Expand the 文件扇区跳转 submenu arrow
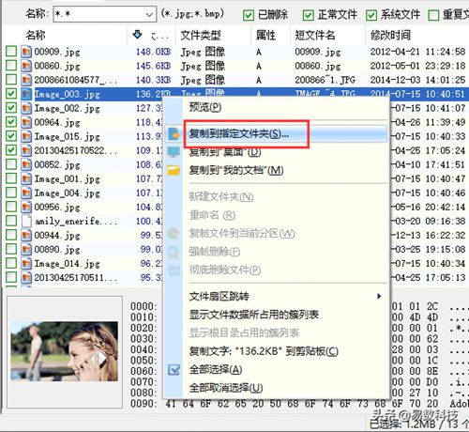 tap(379, 296)
